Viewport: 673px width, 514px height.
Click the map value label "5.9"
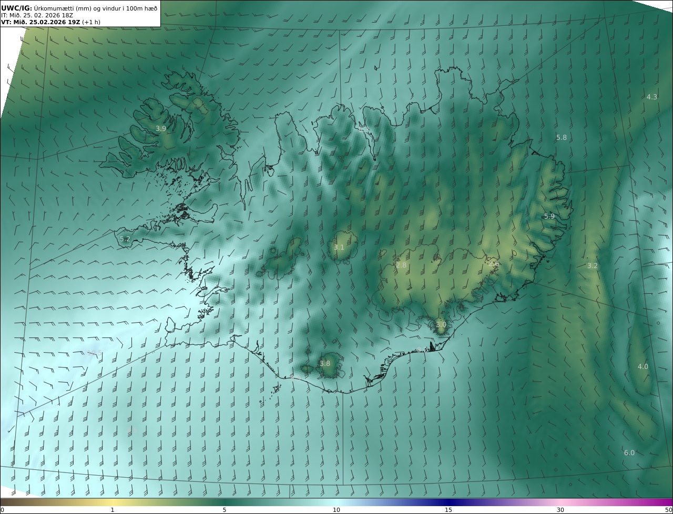click(x=549, y=217)
